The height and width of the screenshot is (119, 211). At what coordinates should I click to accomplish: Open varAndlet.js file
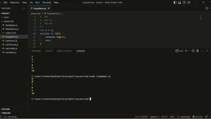pyautogui.click(x=11, y=49)
